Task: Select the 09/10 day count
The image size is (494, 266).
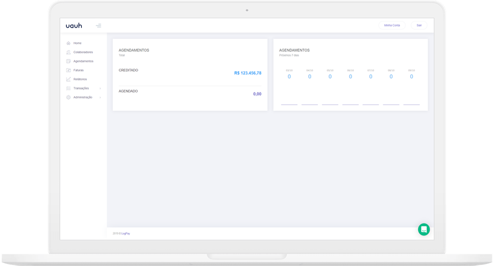Action: pos(411,76)
